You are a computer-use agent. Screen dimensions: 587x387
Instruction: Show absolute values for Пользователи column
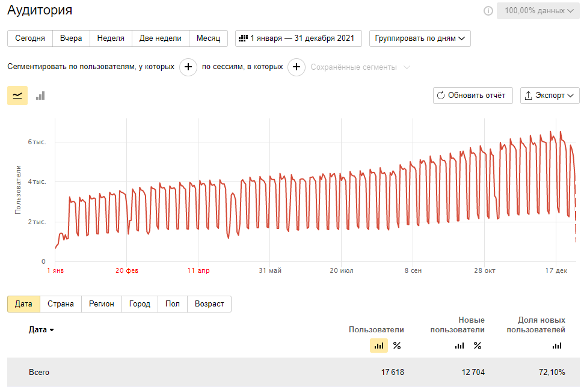tap(379, 346)
